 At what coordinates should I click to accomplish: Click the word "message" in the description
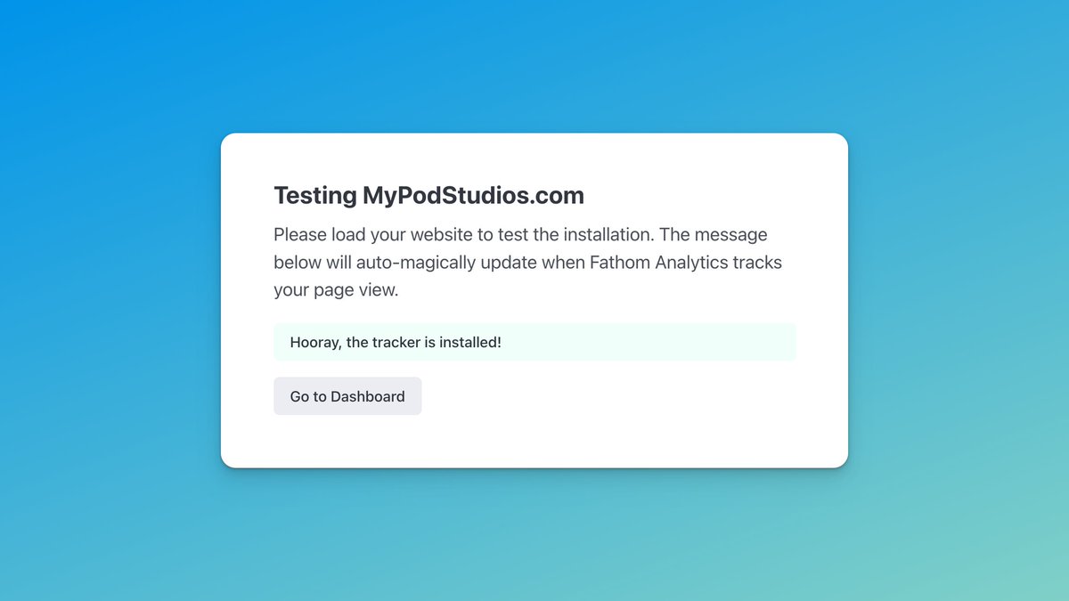tap(730, 235)
